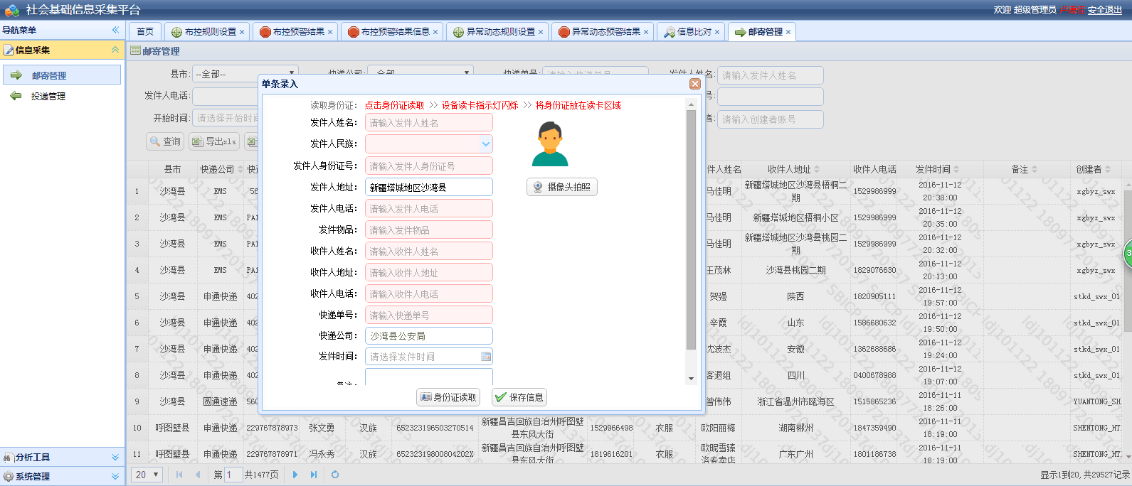This screenshot has width=1132, height=486.
Task: Expand the 分析工具 sidebar section
Action: pyautogui.click(x=63, y=457)
